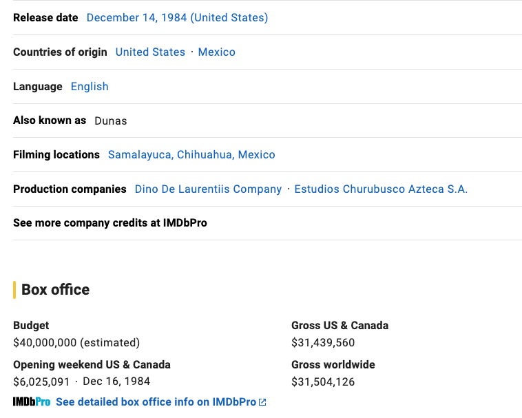The image size is (522, 418).
Task: Select the English language link
Action: [x=90, y=87]
